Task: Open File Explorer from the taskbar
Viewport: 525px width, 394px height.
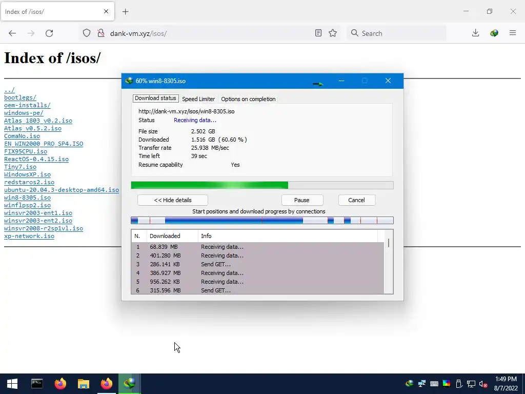Action: pos(84,384)
